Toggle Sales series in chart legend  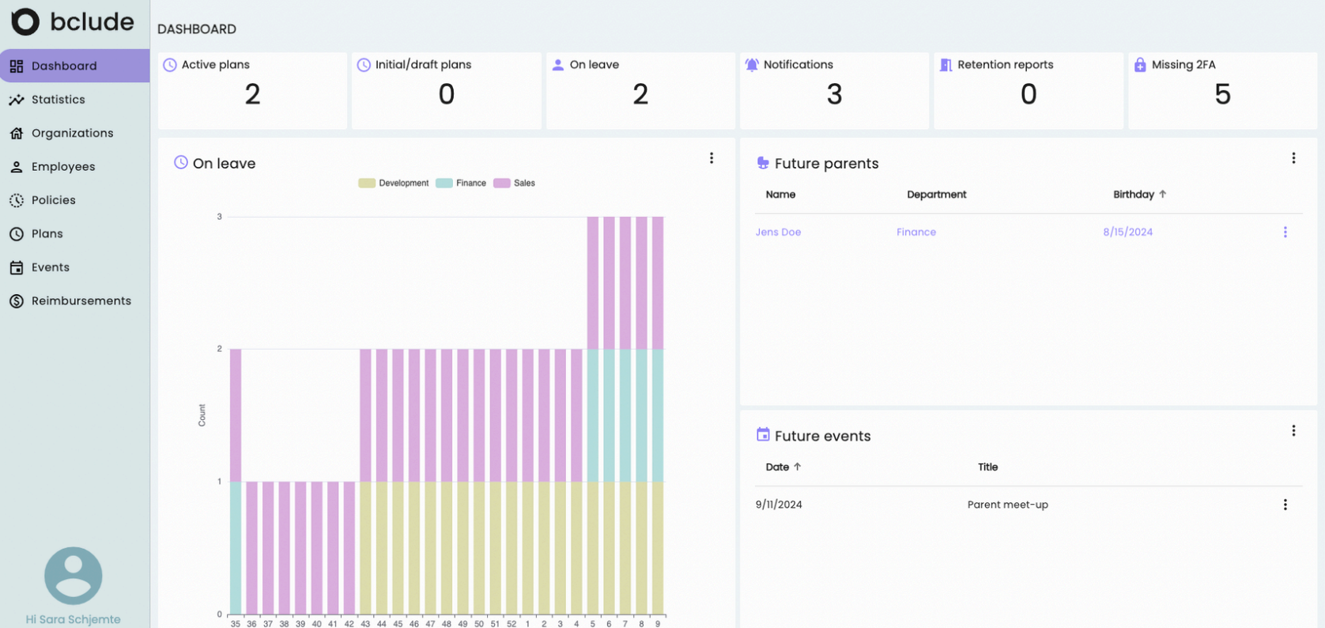click(515, 183)
